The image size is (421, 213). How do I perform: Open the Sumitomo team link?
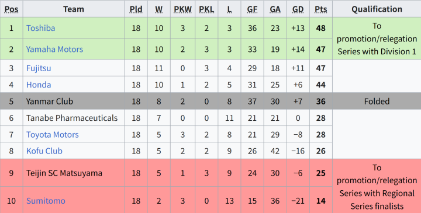(46, 201)
